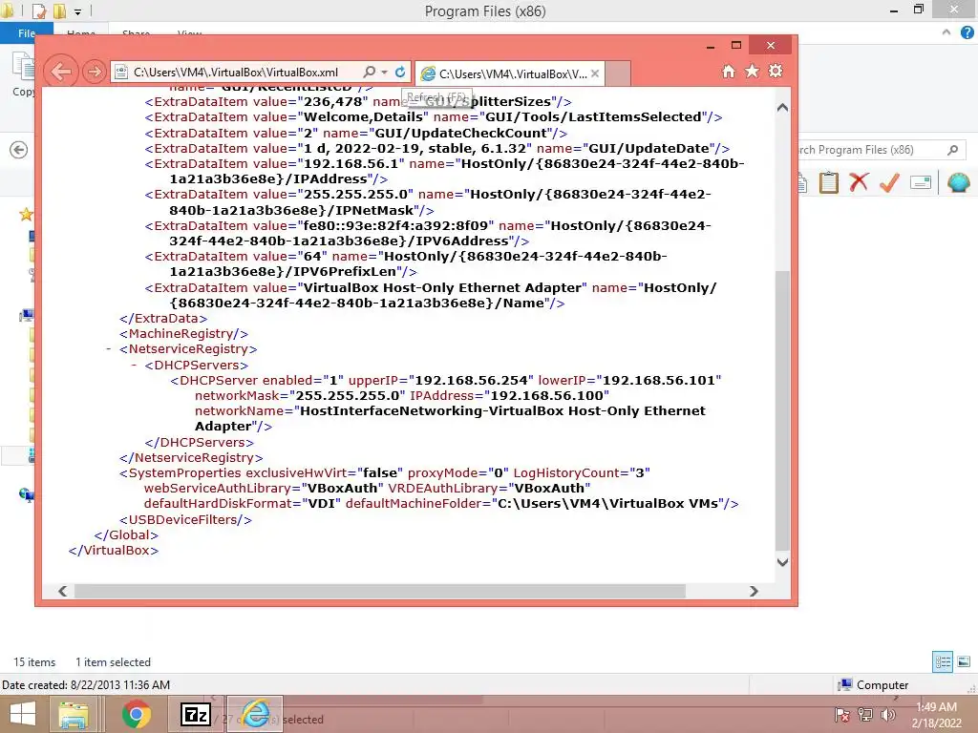Open Favorites star in Internet Explorer
Viewport: 978px width, 733px height.
pos(753,71)
